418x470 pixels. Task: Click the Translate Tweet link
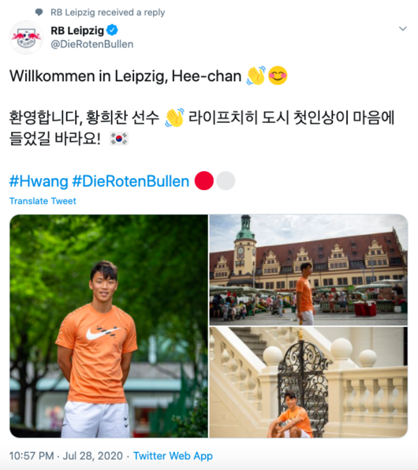point(43,201)
